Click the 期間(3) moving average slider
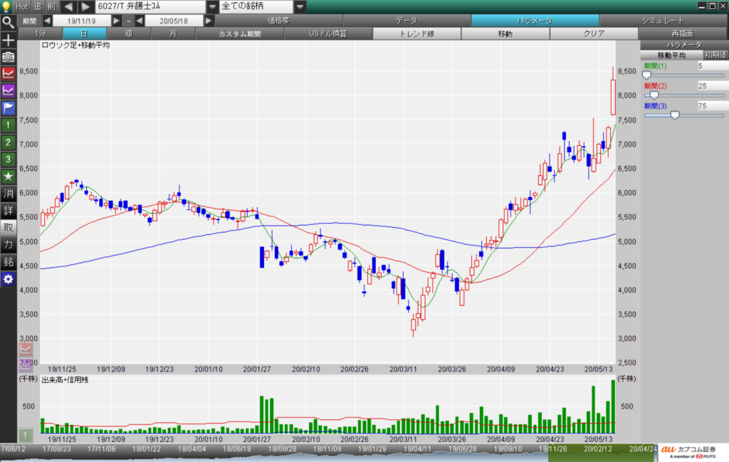Viewport: 729px width, 462px height. pos(675,115)
